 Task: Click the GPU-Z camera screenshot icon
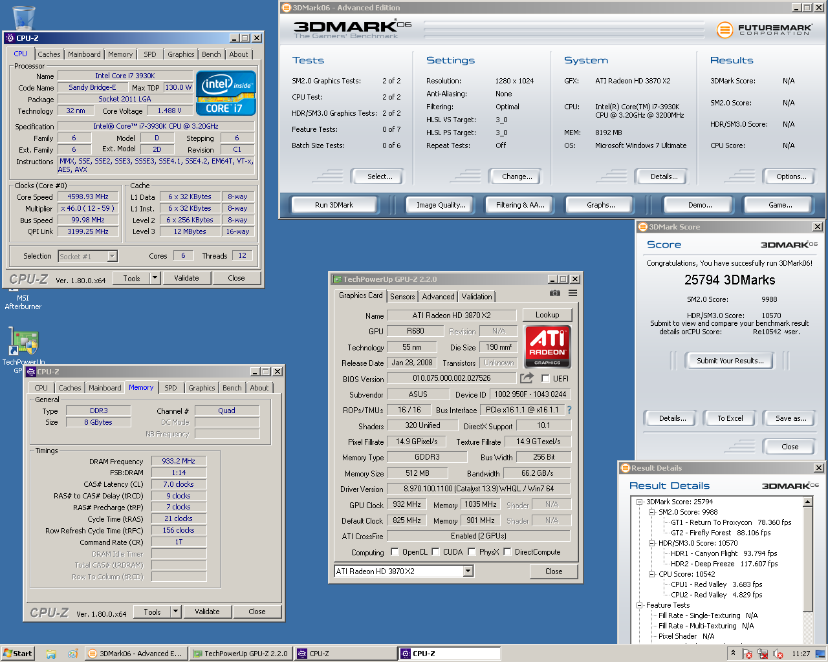tap(555, 293)
